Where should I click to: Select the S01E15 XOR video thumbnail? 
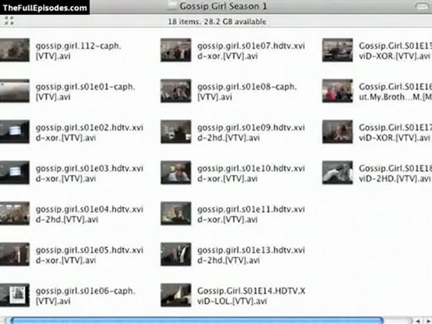337,50
